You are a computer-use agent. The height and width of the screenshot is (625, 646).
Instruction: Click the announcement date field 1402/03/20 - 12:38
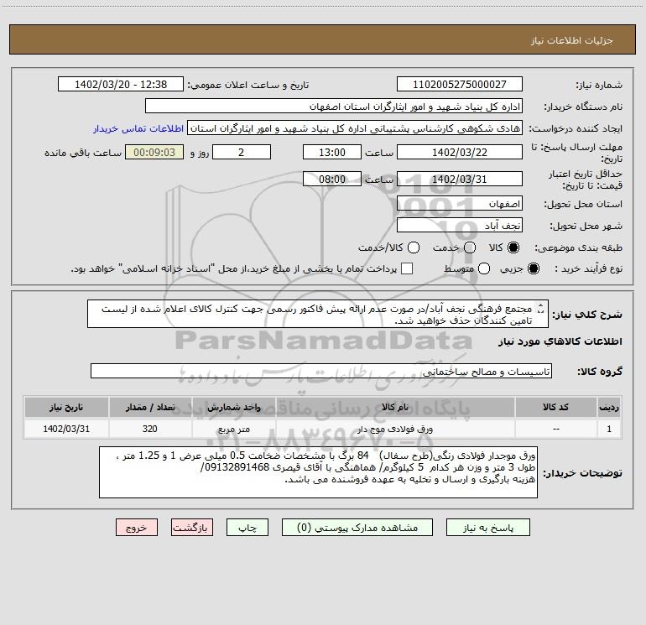click(121, 85)
